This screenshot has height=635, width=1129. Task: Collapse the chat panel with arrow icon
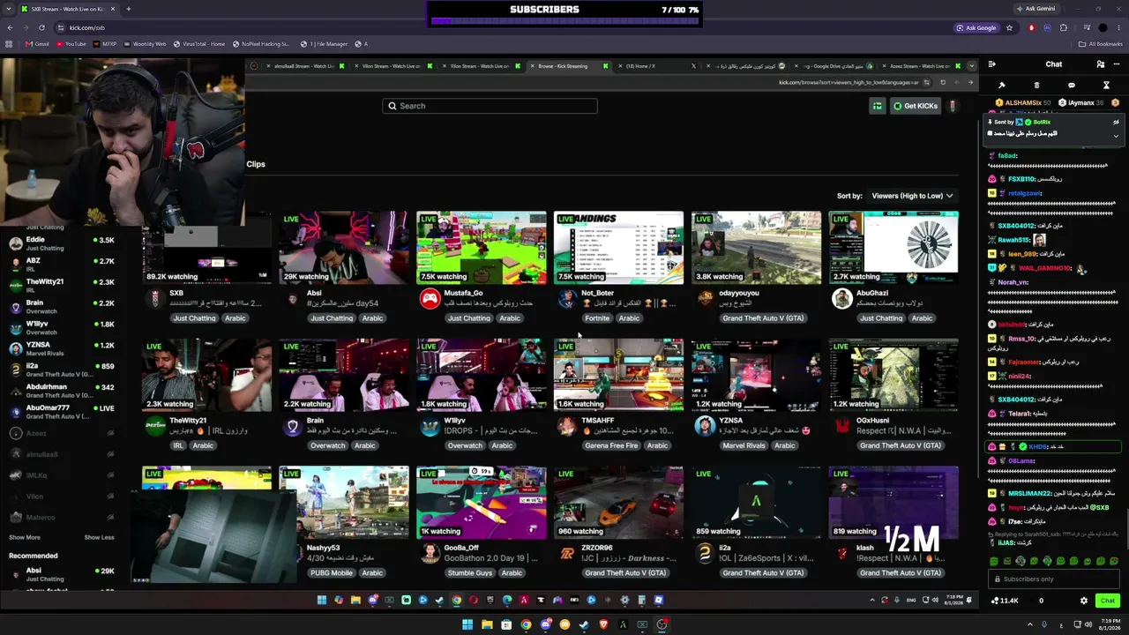click(992, 64)
